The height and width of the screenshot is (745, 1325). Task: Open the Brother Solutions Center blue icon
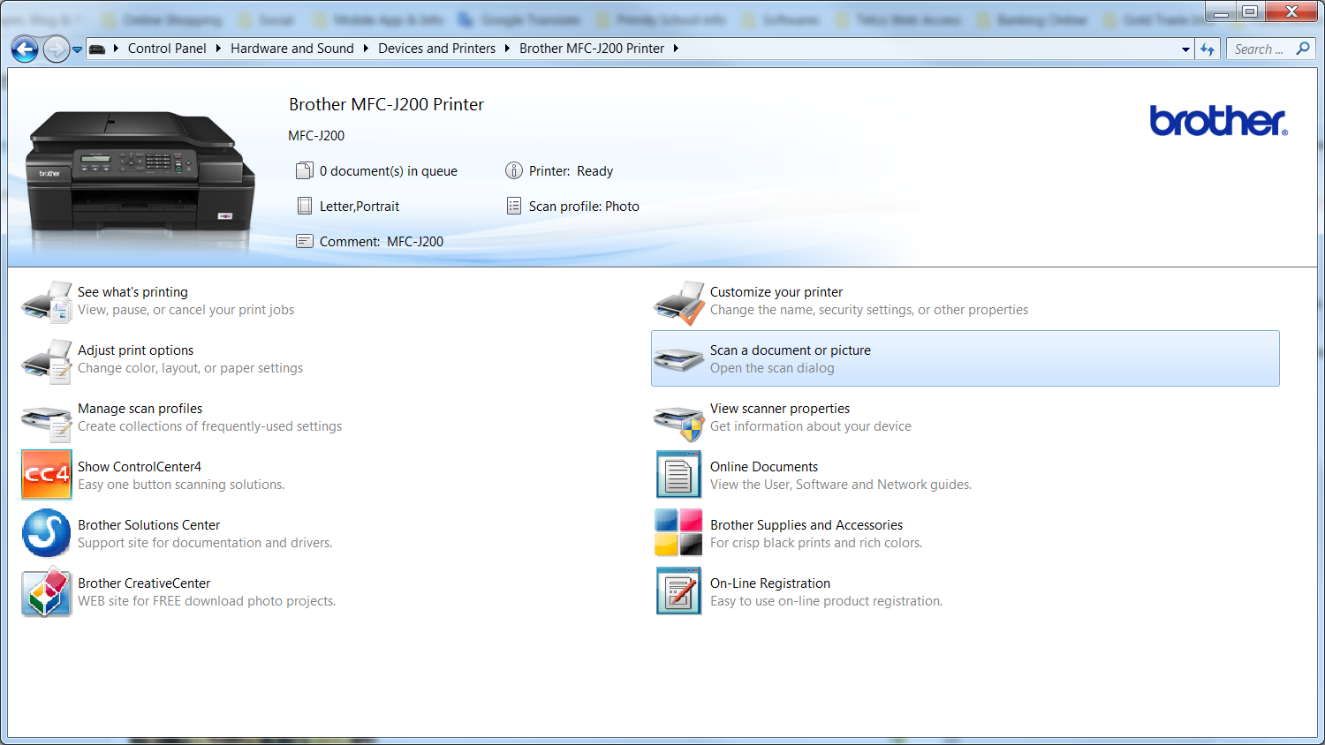tap(47, 533)
